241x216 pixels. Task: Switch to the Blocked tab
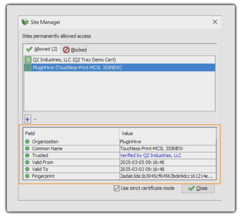coord(75,50)
